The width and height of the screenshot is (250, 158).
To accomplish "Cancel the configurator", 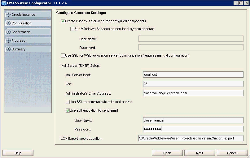I will click(232, 153).
